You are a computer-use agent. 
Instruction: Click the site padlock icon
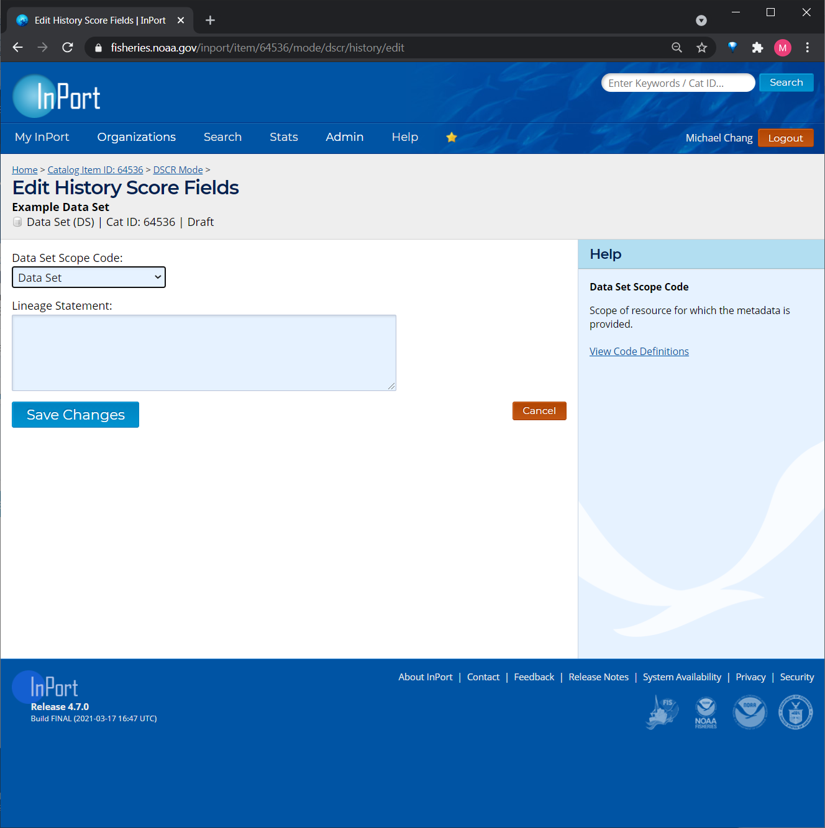(98, 47)
